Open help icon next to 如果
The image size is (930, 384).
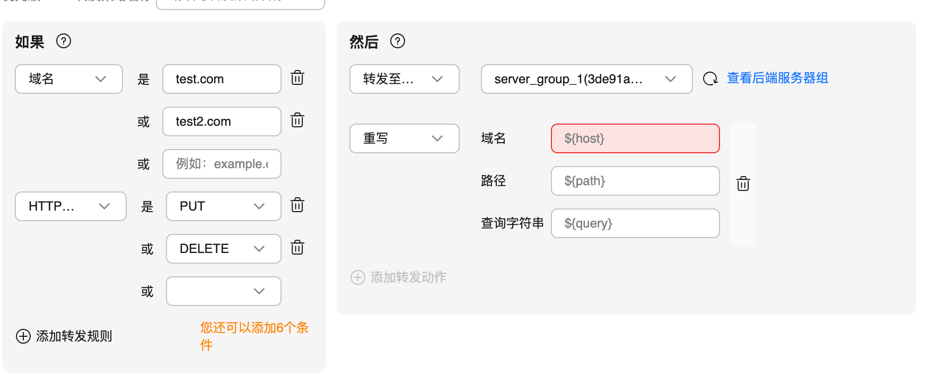64,41
